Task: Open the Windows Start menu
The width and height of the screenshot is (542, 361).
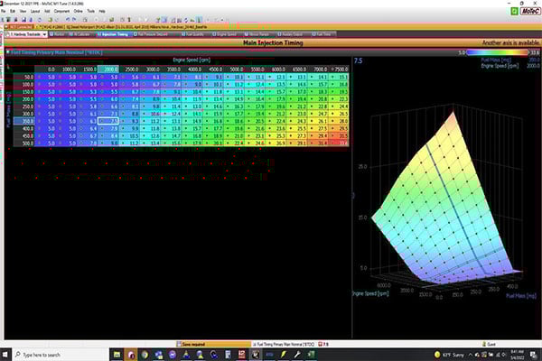Action: click(5, 355)
